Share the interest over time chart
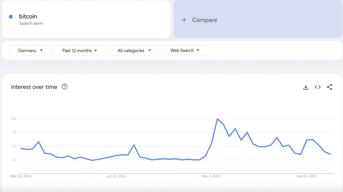This screenshot has height=192, width=343. tap(330, 87)
